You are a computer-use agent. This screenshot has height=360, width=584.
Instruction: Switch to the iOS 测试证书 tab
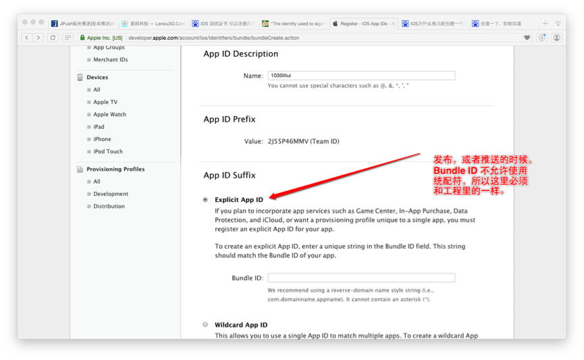223,24
